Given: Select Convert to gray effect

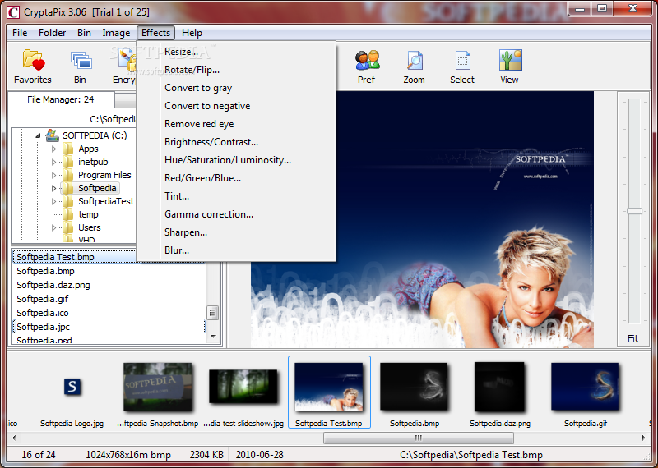Looking at the screenshot, I should click(x=236, y=88).
